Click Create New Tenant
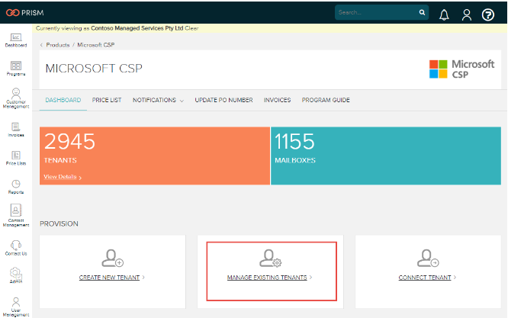This screenshot has height=318, width=508. click(111, 278)
